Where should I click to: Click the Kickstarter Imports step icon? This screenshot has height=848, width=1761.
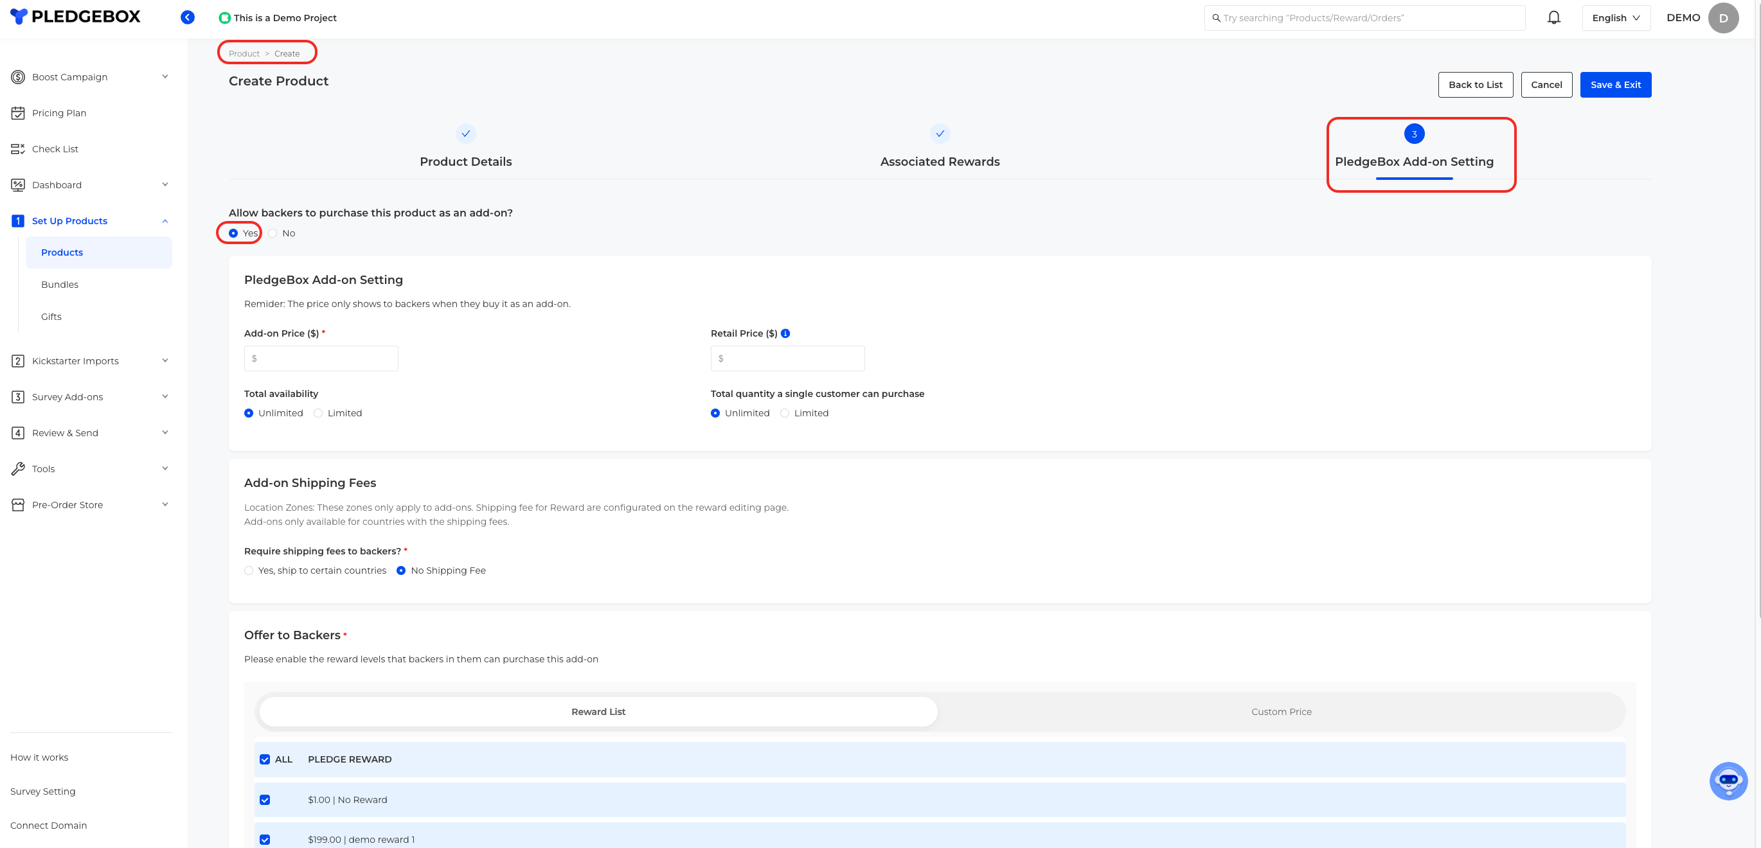coord(18,361)
